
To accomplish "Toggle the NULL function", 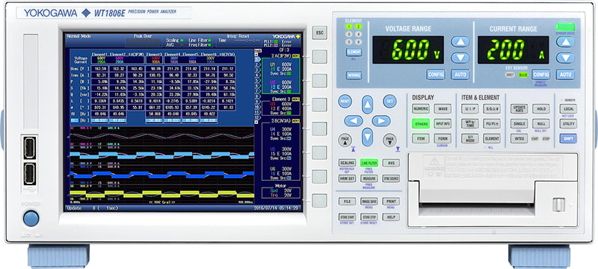I will pos(540,124).
